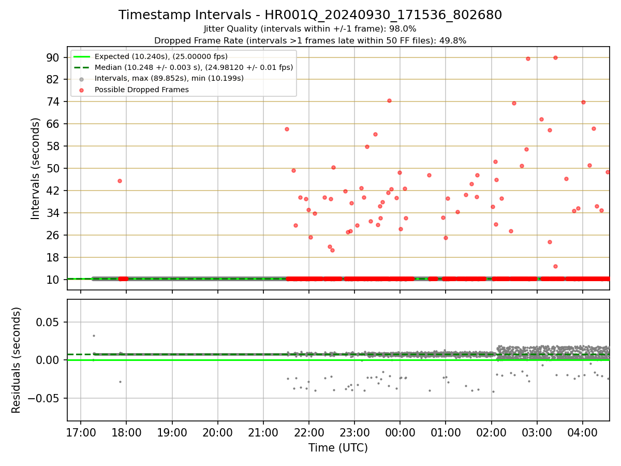Click the 'Intervals (seconds)' y-axis label
The height and width of the screenshot is (466, 621).
[x=35, y=168]
